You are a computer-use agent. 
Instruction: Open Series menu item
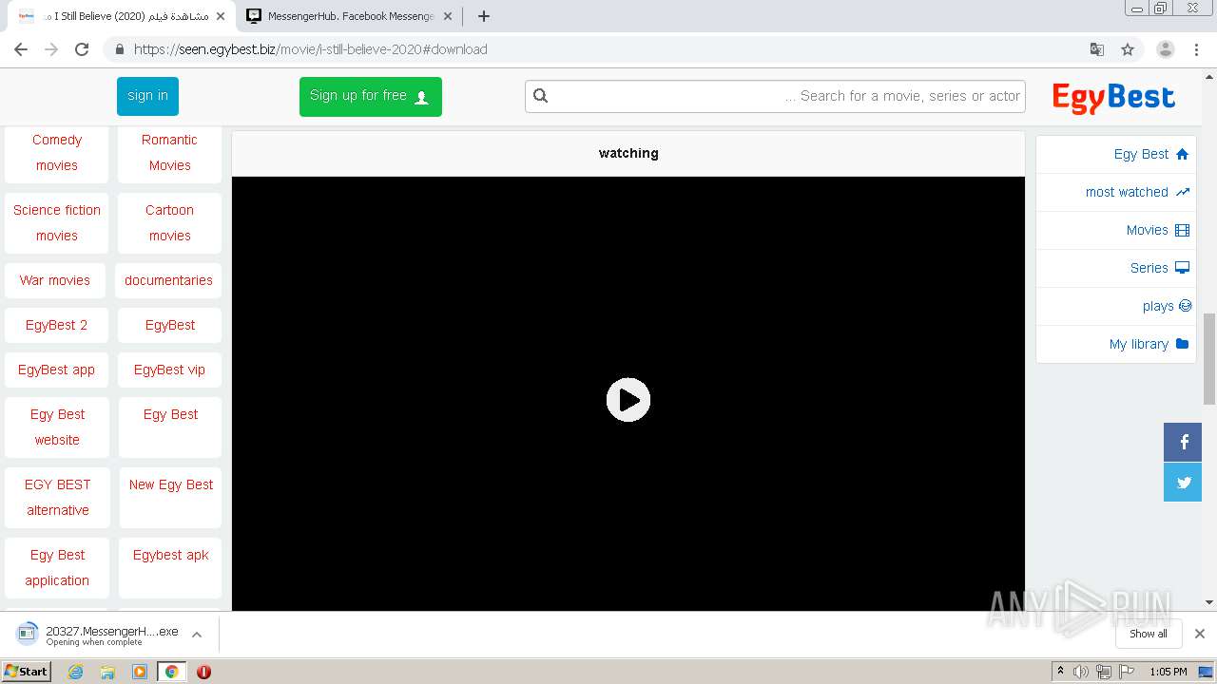click(1115, 268)
